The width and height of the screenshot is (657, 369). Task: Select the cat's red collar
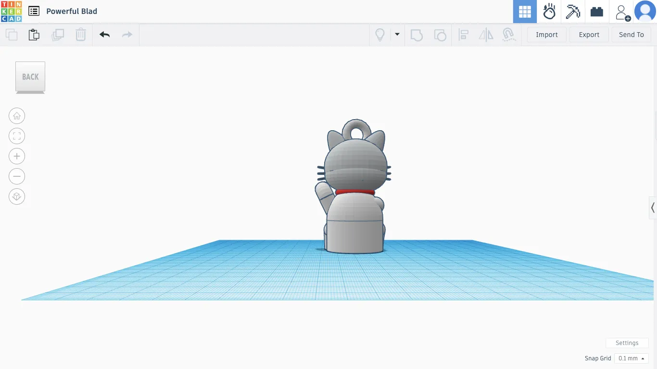pos(355,192)
